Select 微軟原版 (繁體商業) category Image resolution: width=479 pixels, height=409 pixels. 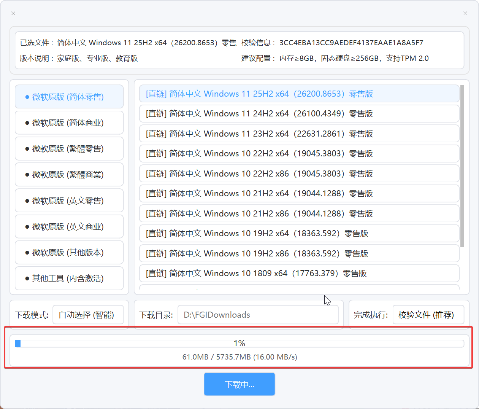coord(69,175)
